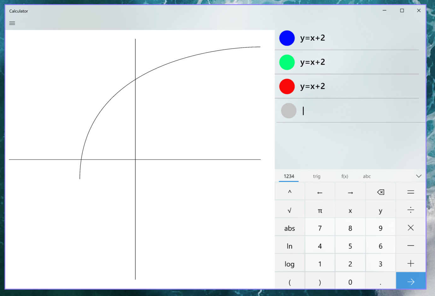The image size is (435, 296).
Task: Toggle visibility of the green y=x+2 equation
Action: click(287, 62)
